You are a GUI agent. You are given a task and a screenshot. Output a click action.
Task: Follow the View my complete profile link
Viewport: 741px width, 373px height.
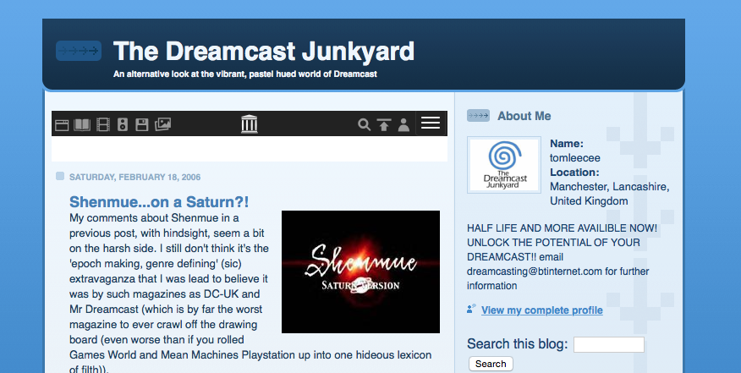[x=542, y=310]
